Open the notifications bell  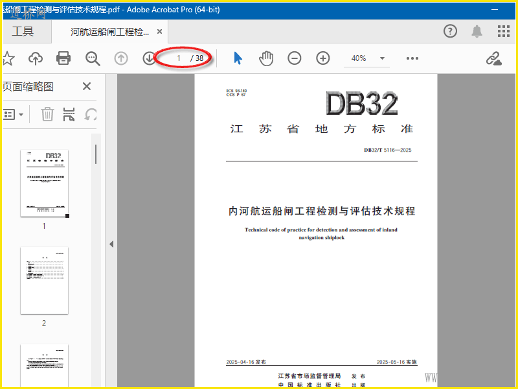(x=477, y=31)
